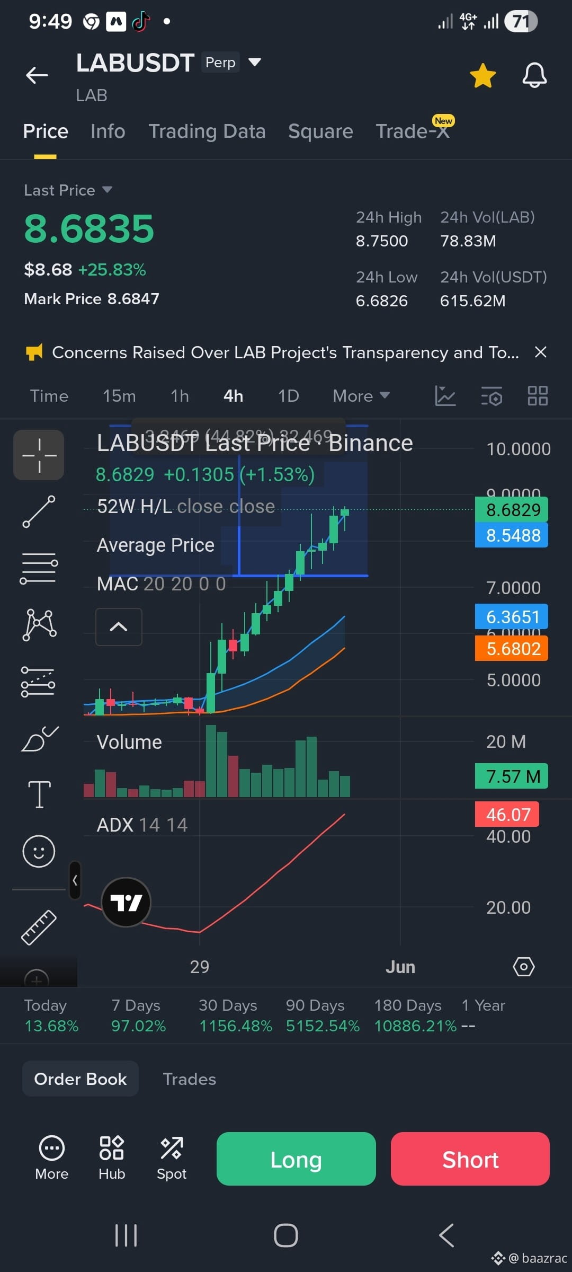
Task: Tap the 6.3651 price axis label
Action: tap(512, 617)
